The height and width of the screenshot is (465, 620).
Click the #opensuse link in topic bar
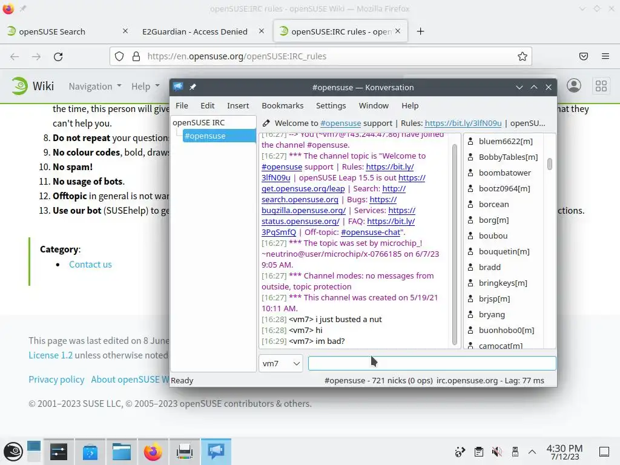click(340, 123)
